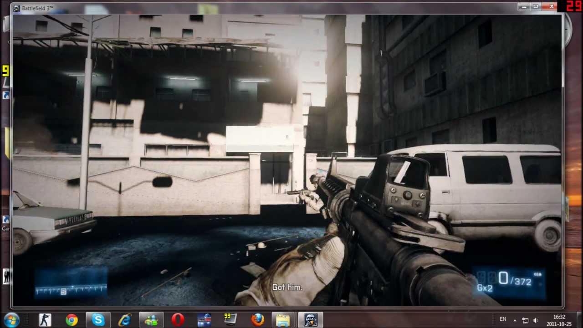
Task: Click the Gx2 grenade indicator
Action: pos(485,288)
